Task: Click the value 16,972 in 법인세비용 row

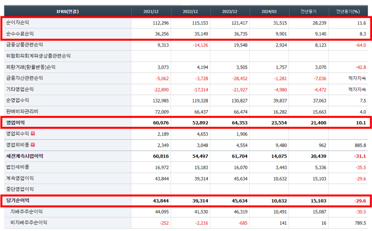Action: pos(162,167)
